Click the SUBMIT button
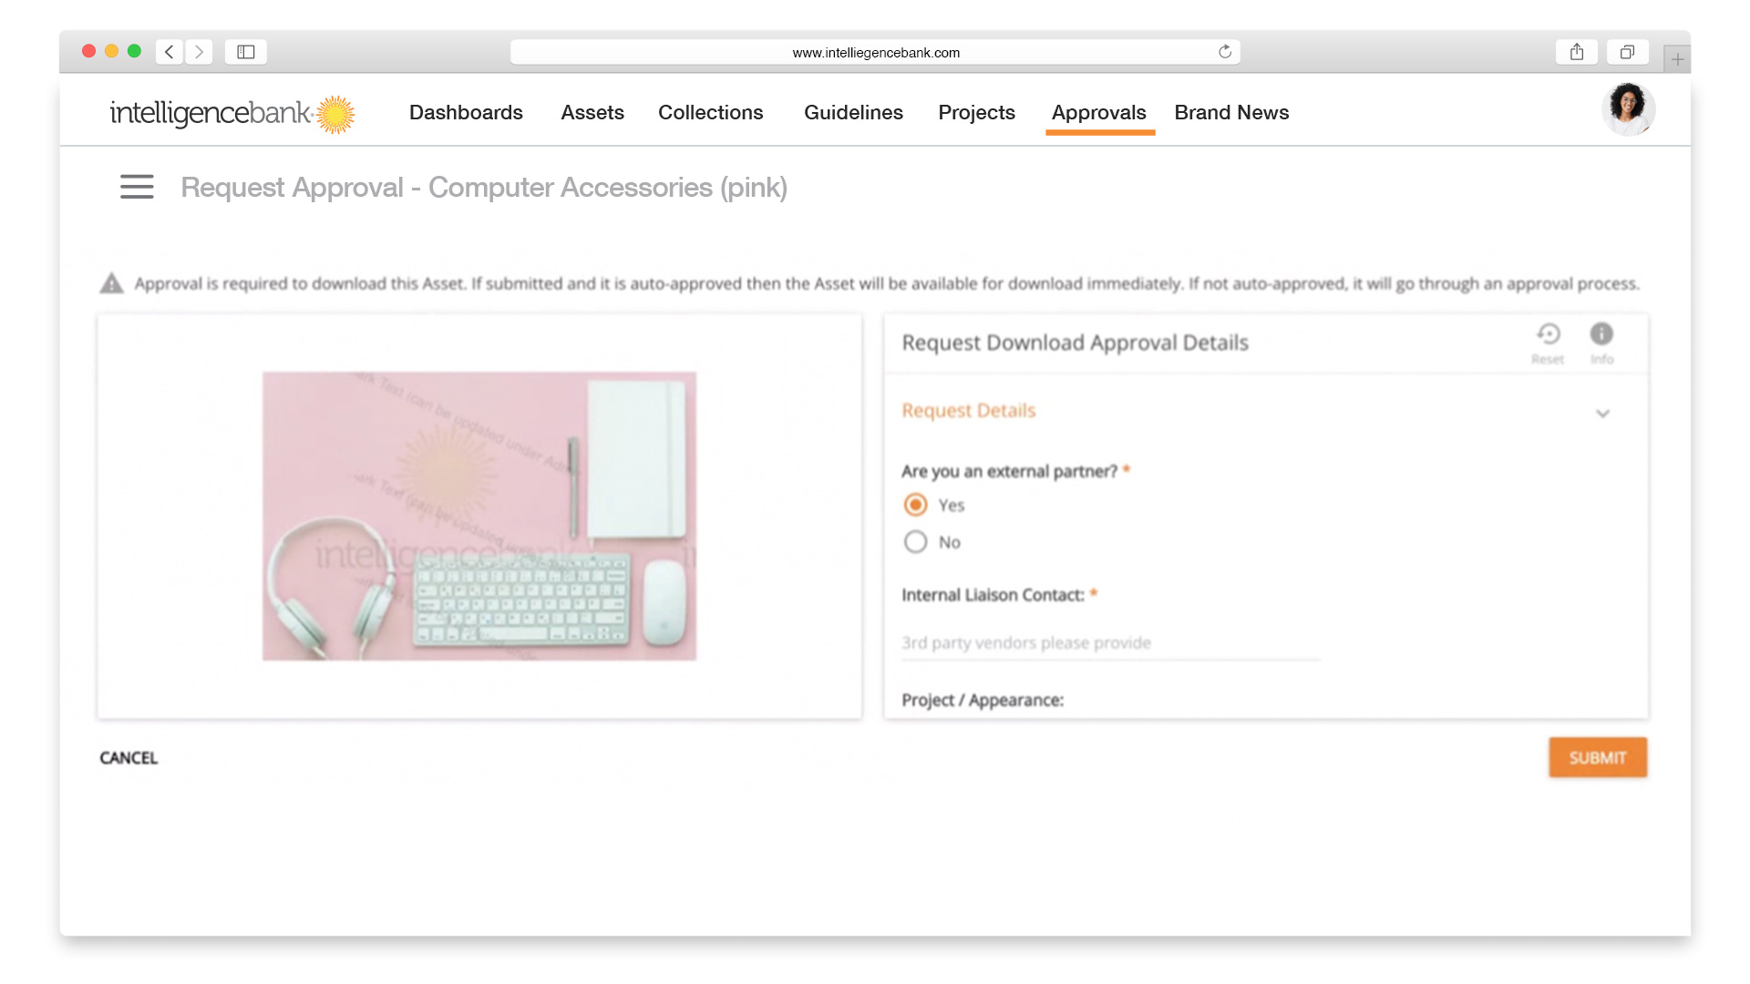 pos(1598,758)
